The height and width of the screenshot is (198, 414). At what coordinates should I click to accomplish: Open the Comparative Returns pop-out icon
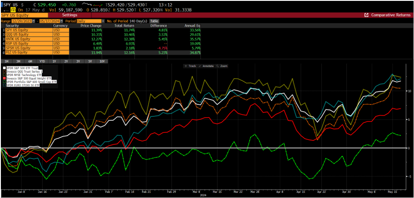pos(366,15)
